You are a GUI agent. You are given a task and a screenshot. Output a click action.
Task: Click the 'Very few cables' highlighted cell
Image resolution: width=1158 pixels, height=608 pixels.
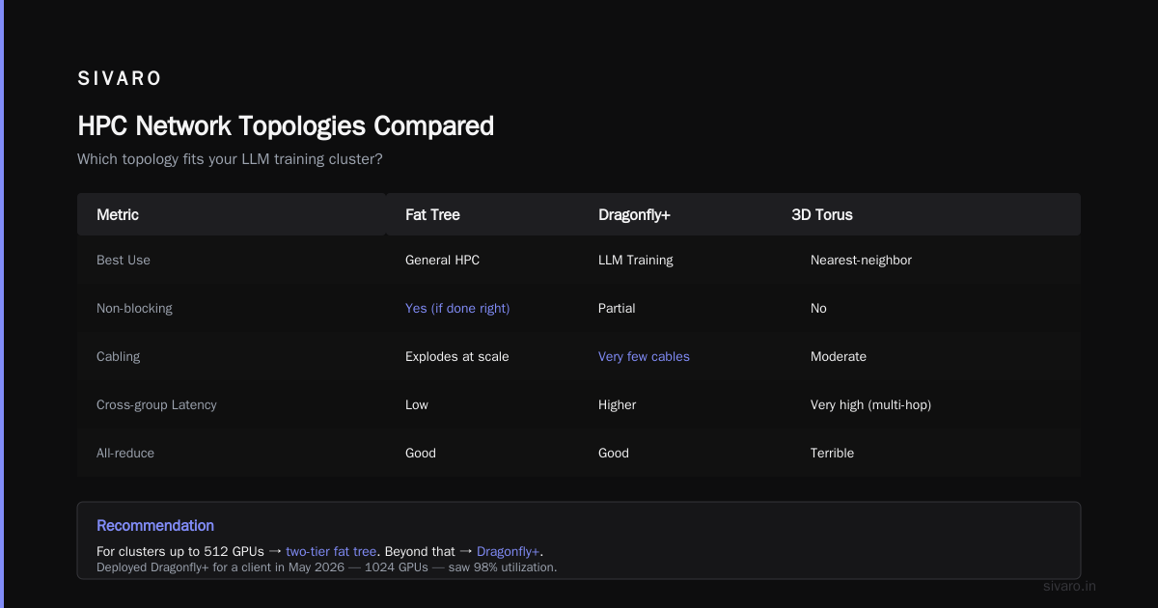[644, 356]
